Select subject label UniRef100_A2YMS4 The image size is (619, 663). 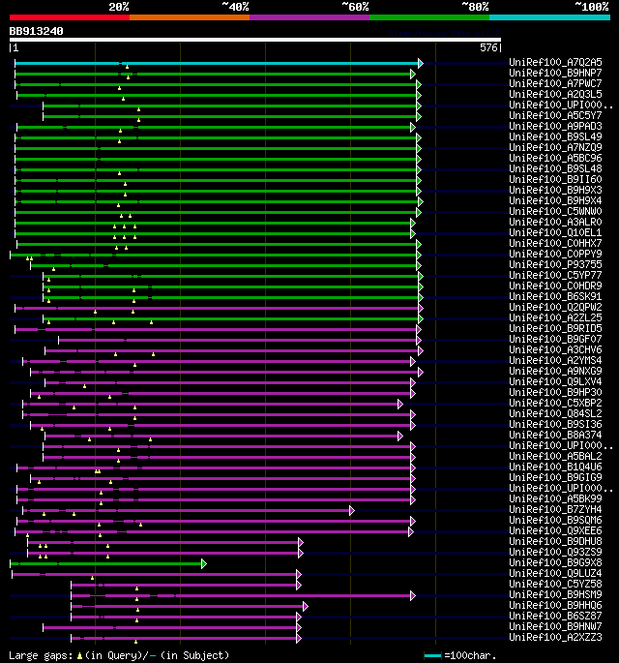tap(555, 360)
